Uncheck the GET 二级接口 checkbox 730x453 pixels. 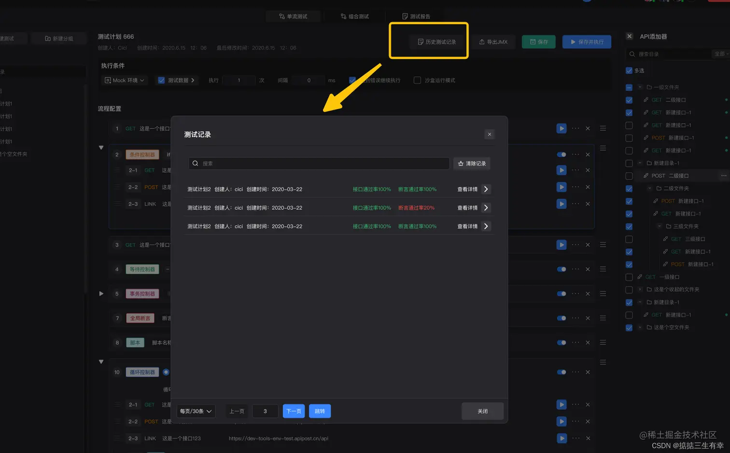(x=629, y=100)
